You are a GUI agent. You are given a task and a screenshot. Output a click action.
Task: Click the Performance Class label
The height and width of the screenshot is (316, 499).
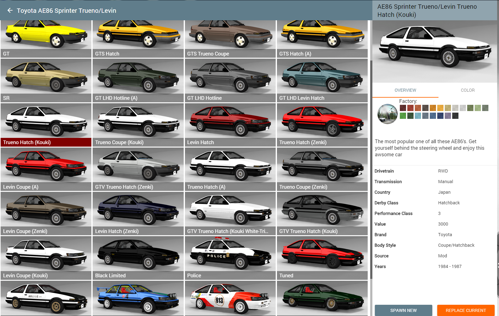coord(393,213)
